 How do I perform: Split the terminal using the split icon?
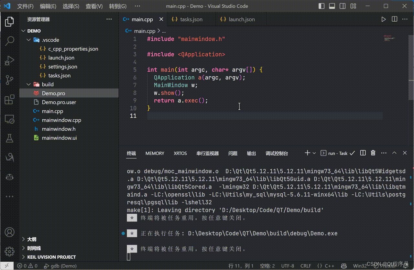(363, 153)
